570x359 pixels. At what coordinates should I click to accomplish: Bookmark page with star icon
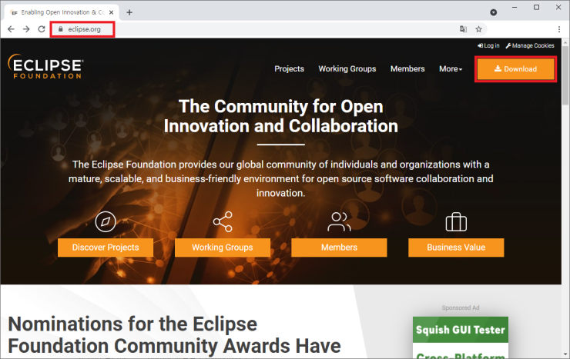coord(478,29)
